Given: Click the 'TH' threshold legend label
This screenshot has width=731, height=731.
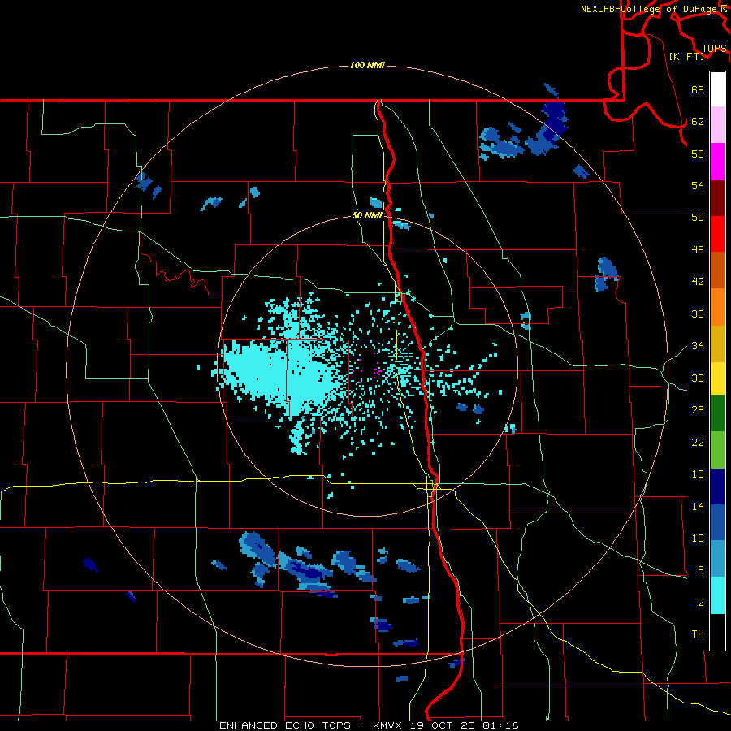Looking at the screenshot, I should 698,634.
